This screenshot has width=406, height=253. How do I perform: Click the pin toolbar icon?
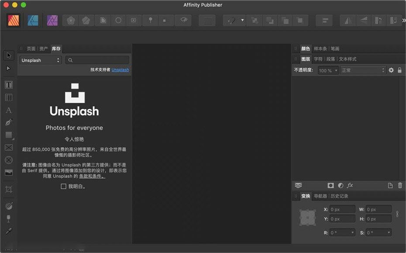tap(151, 20)
